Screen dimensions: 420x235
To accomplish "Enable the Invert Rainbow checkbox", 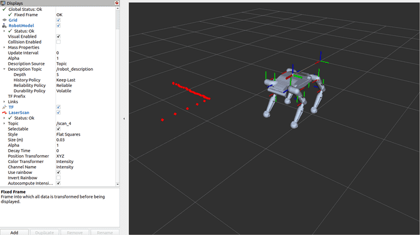I will (58, 177).
